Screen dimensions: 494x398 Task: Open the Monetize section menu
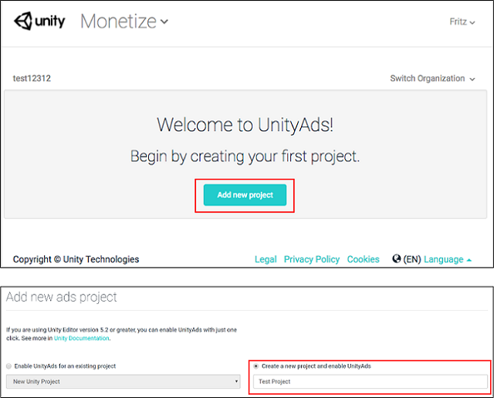[x=124, y=21]
